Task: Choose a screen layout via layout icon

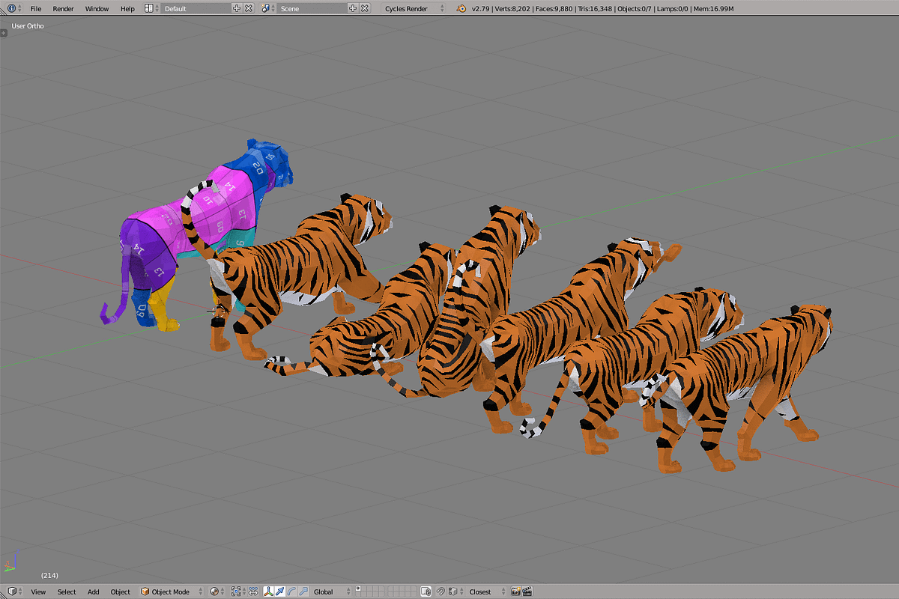Action: pyautogui.click(x=151, y=8)
